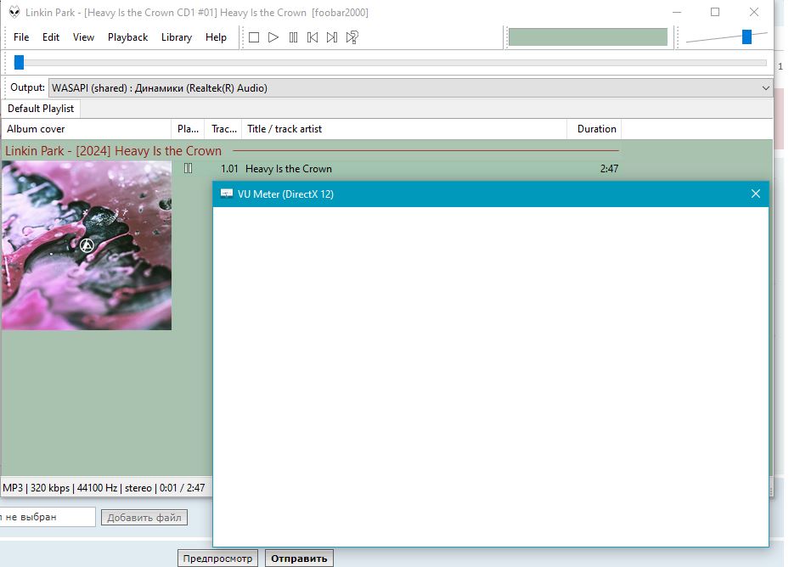Sort by the Duration column header
Viewport: 800px width, 567px height.
click(x=594, y=129)
